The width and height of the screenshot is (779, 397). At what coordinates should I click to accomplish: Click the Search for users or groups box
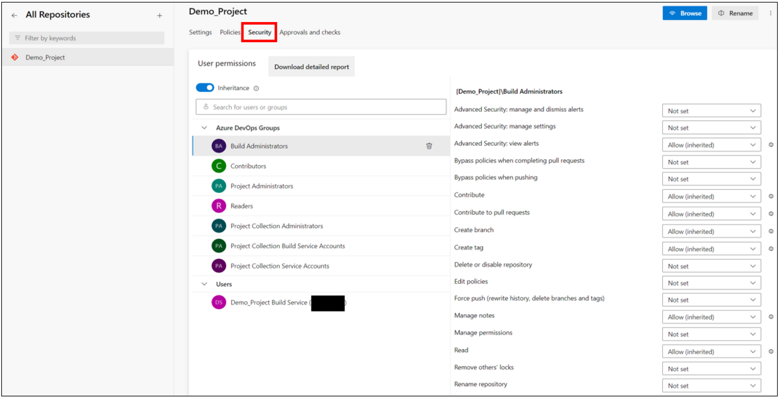click(321, 107)
